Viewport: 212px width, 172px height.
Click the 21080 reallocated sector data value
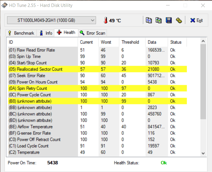(153, 69)
